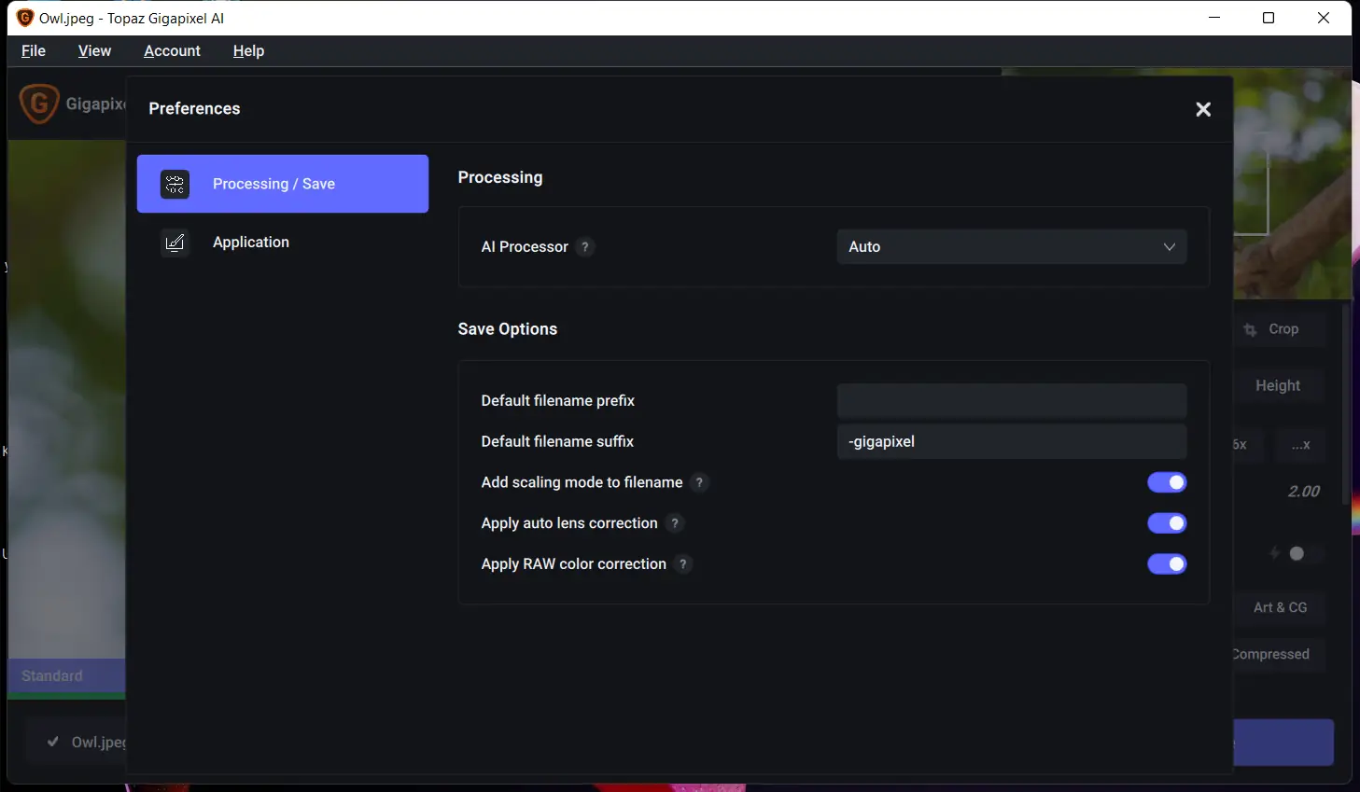Select the Processing / Save sliders icon
Image resolution: width=1360 pixels, height=792 pixels.
pos(175,185)
